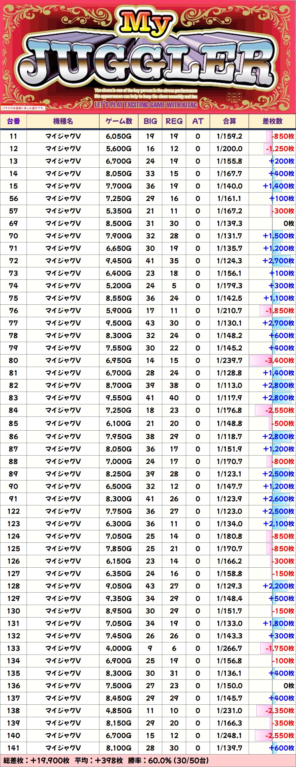Select machine number 56 cell
Image resolution: width=296 pixels, height=767 pixels.
tap(13, 199)
